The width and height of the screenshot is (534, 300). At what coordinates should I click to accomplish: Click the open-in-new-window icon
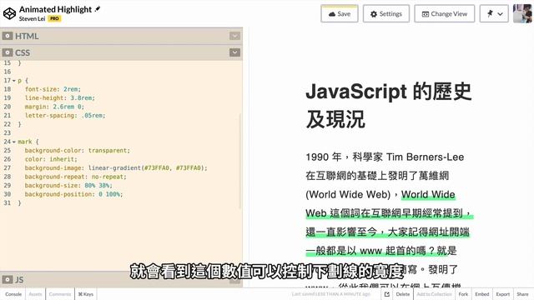(387, 294)
